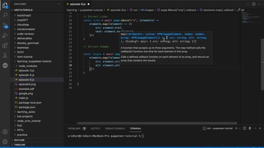This screenshot has width=264, height=148.
Task: Expand the TIMELINE section
Action: (19, 145)
